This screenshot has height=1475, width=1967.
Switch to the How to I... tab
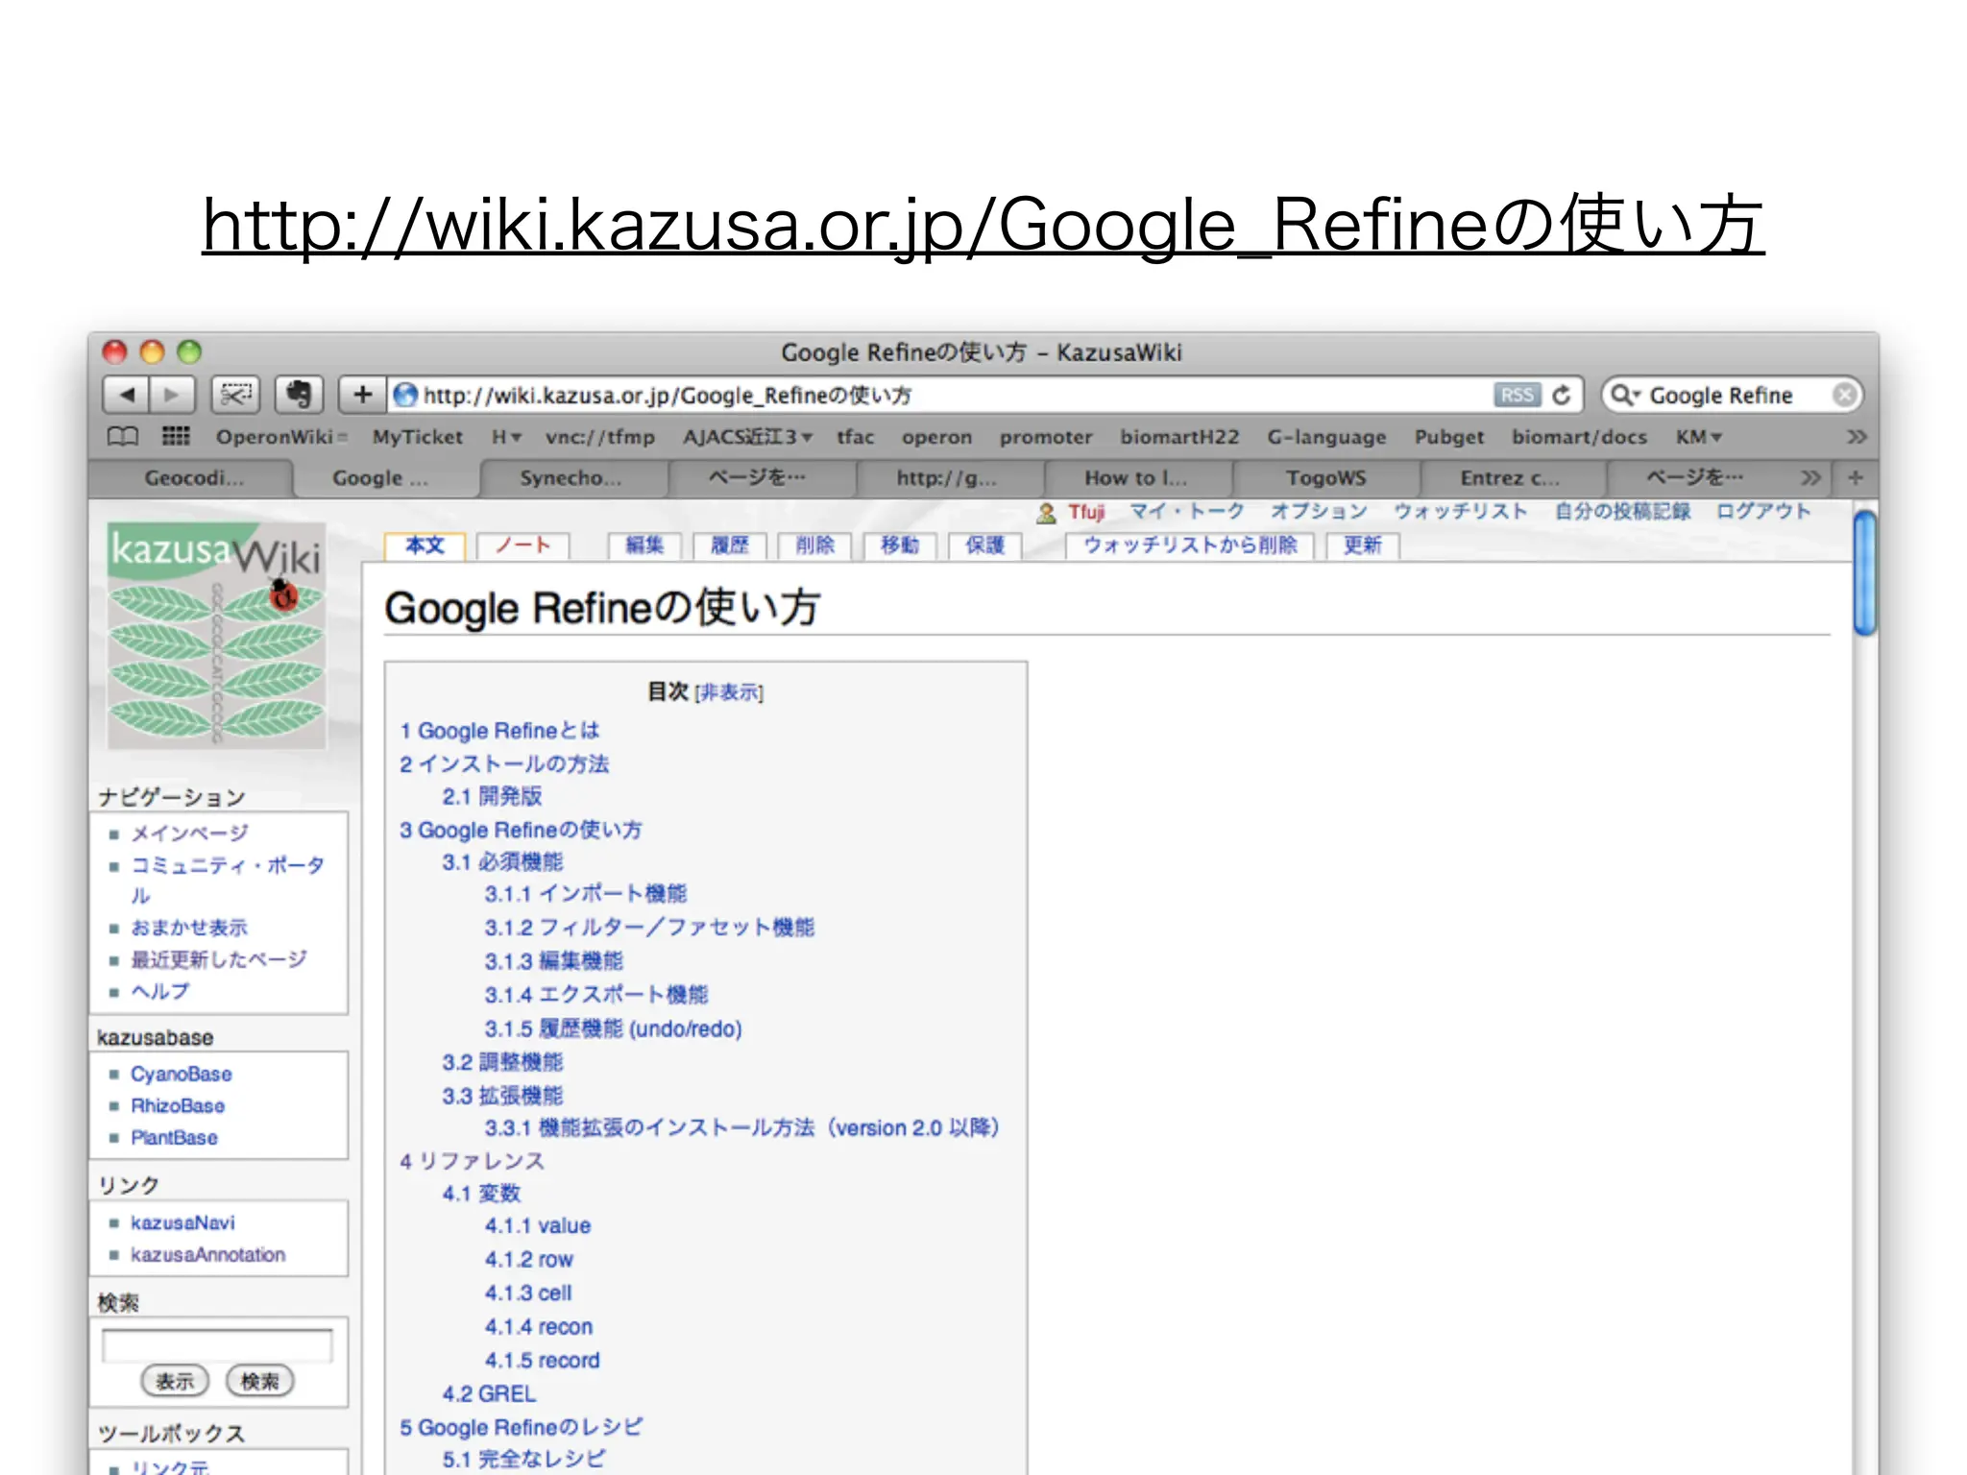tap(1135, 477)
